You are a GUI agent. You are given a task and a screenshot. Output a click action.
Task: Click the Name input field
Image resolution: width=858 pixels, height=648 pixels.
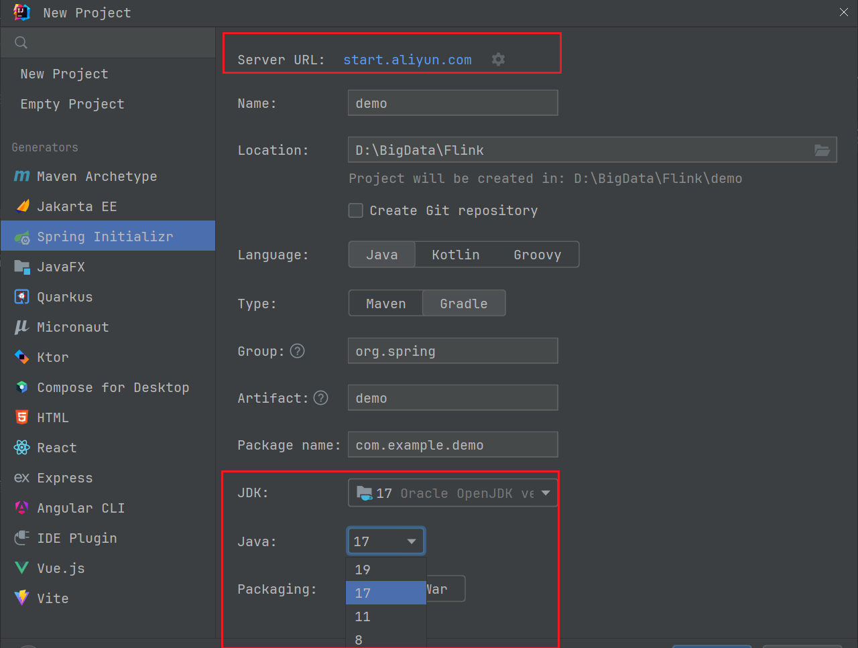[x=452, y=103]
